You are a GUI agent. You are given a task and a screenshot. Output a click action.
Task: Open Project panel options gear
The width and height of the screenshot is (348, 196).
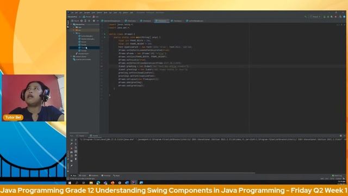(x=94, y=21)
